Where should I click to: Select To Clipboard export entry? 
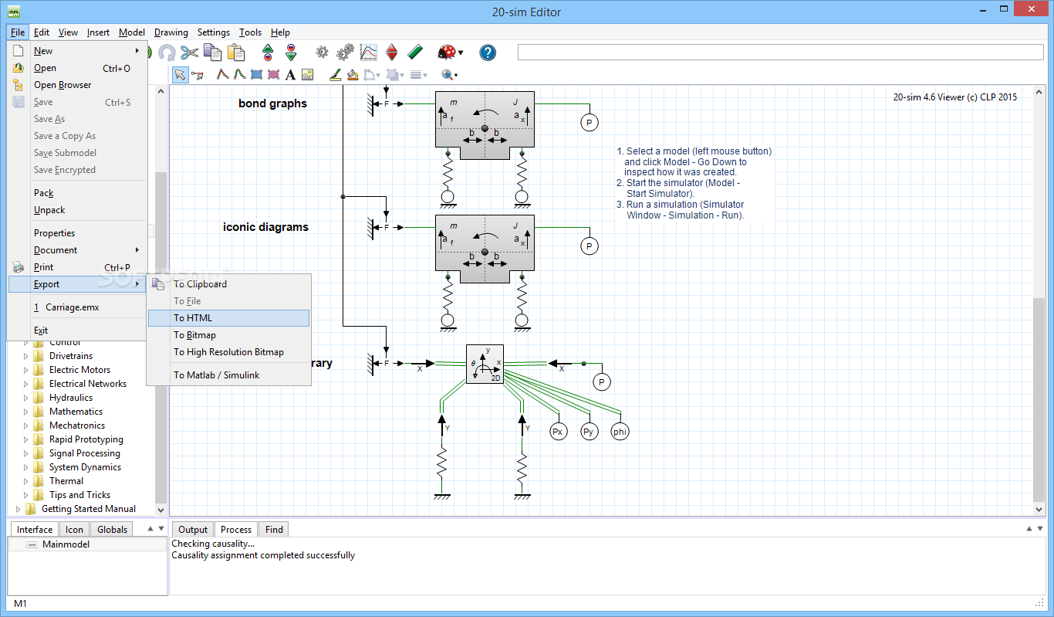click(x=228, y=284)
